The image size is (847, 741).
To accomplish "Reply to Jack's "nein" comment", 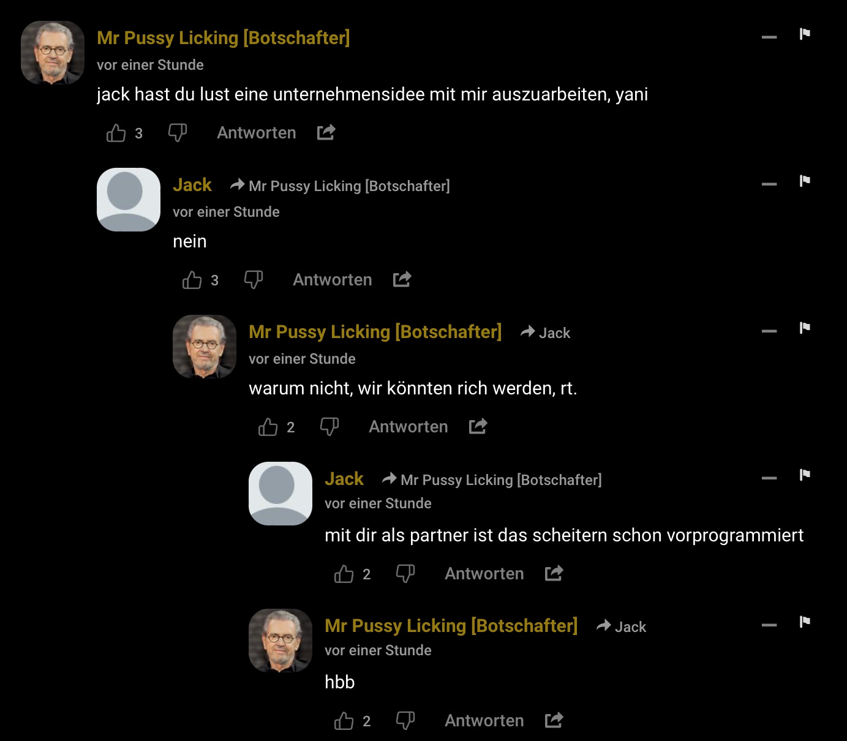I will click(332, 280).
